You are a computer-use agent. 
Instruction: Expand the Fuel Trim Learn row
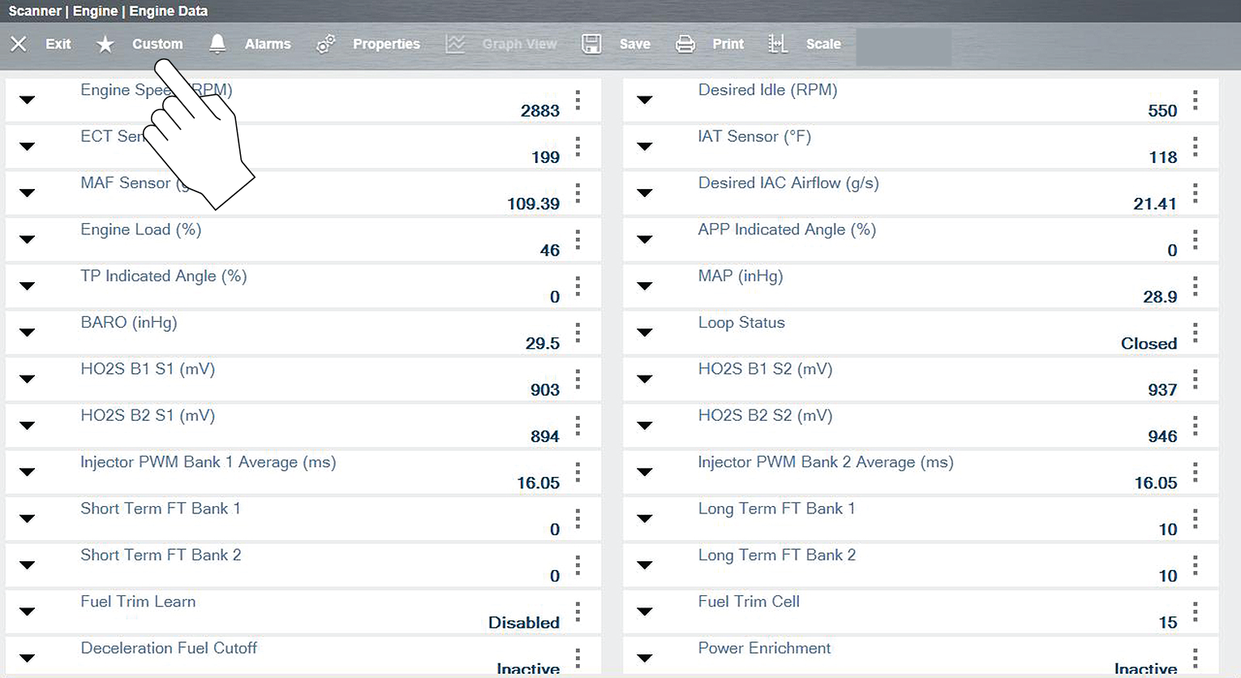click(27, 611)
